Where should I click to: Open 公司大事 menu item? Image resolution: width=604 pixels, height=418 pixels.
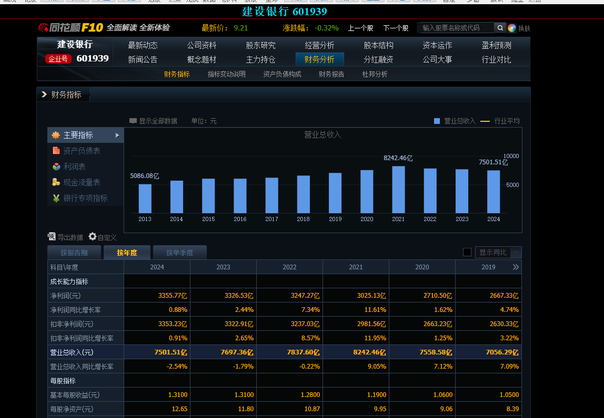click(437, 60)
